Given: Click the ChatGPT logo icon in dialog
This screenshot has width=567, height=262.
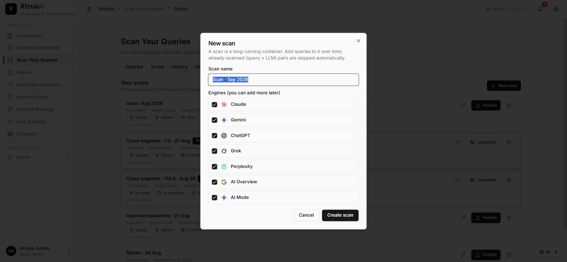Looking at the screenshot, I should [x=224, y=136].
